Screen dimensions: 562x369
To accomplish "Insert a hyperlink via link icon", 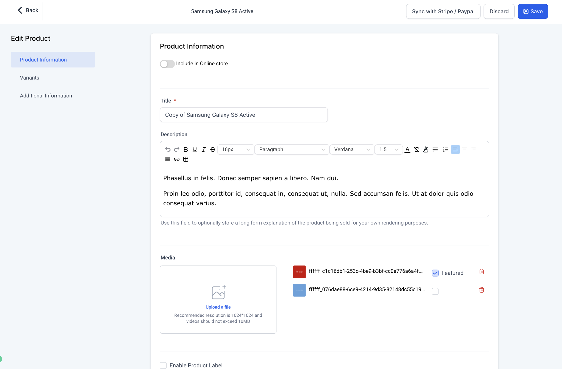I will (177, 159).
